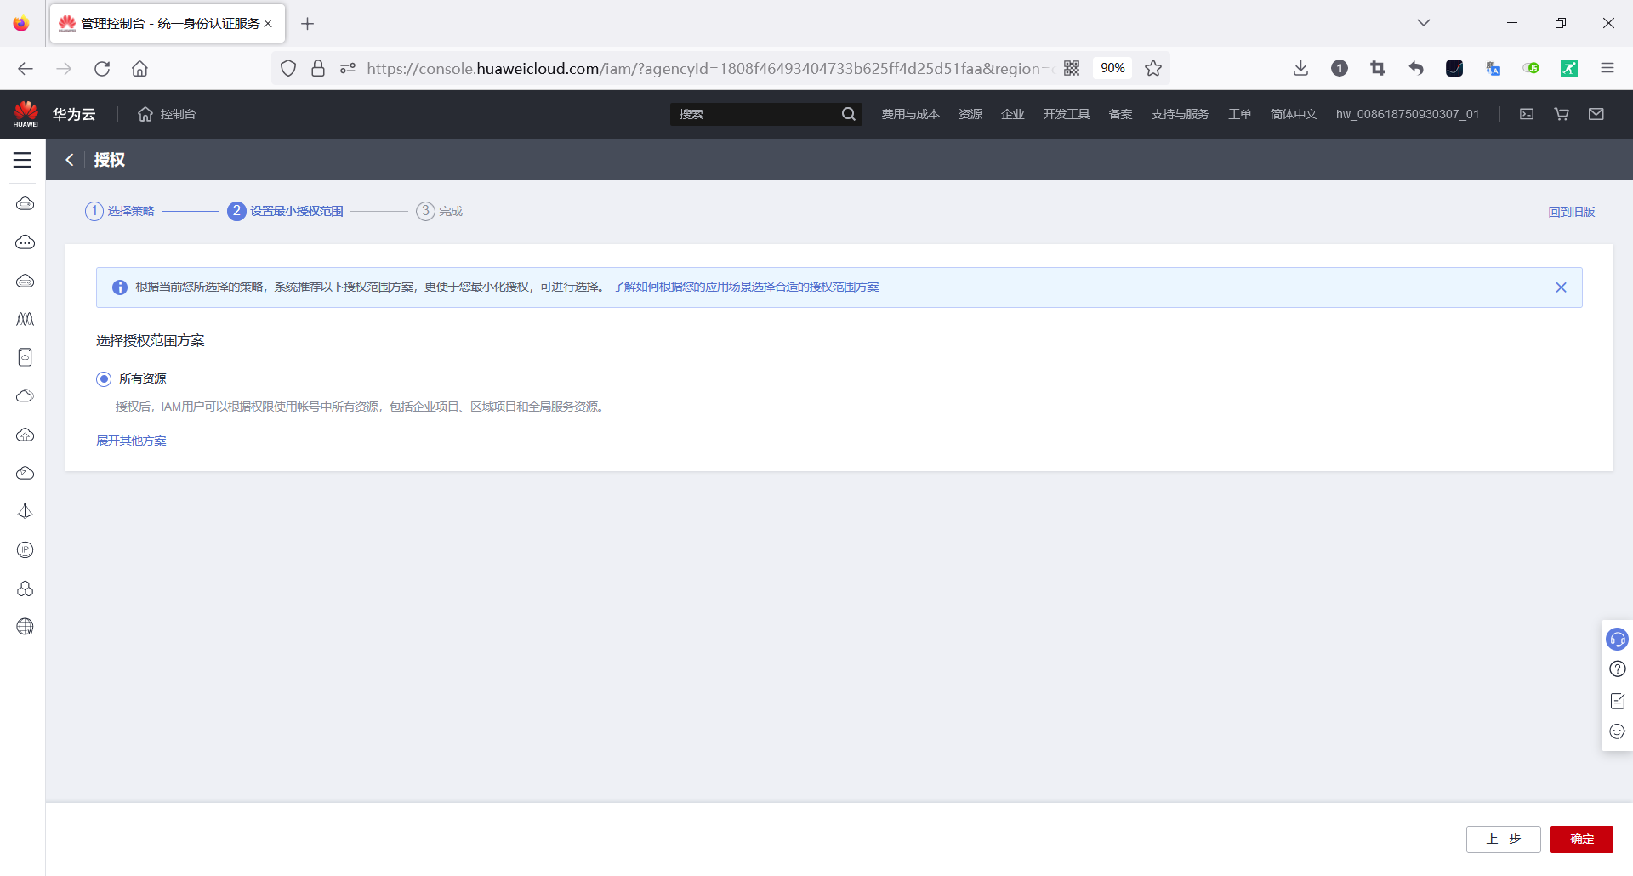Click the IP circle icon in sidebar
The image size is (1633, 876).
tap(26, 550)
